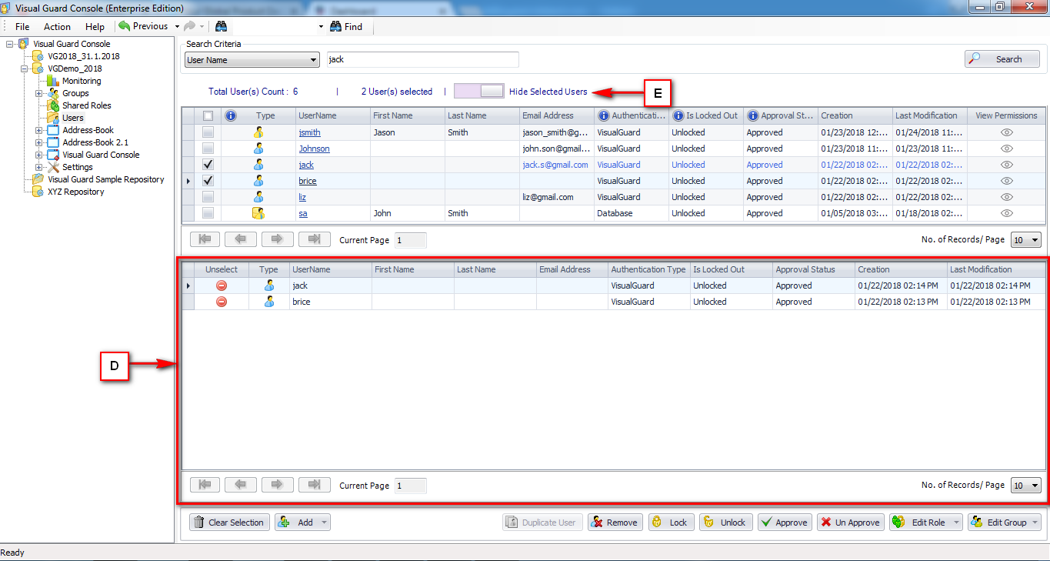Click the search text field containing jack
Viewport: 1050px width, 561px height.
click(422, 60)
